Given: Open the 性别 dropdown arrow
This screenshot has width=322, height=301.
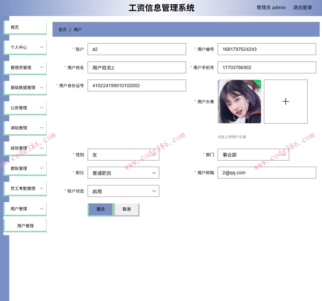Looking at the screenshot, I should pyautogui.click(x=154, y=155).
